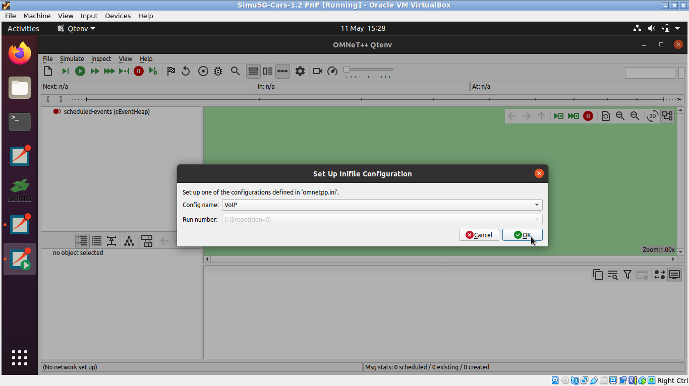Click the finish flag (conclude simulation) icon

click(171, 71)
